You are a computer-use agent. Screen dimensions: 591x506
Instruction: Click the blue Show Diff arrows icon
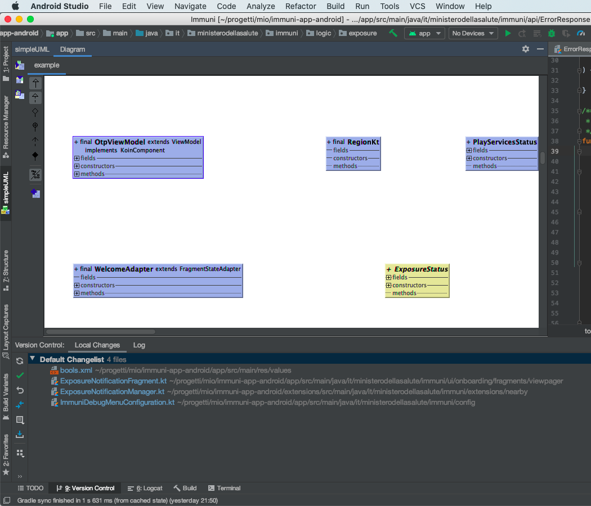(x=20, y=405)
